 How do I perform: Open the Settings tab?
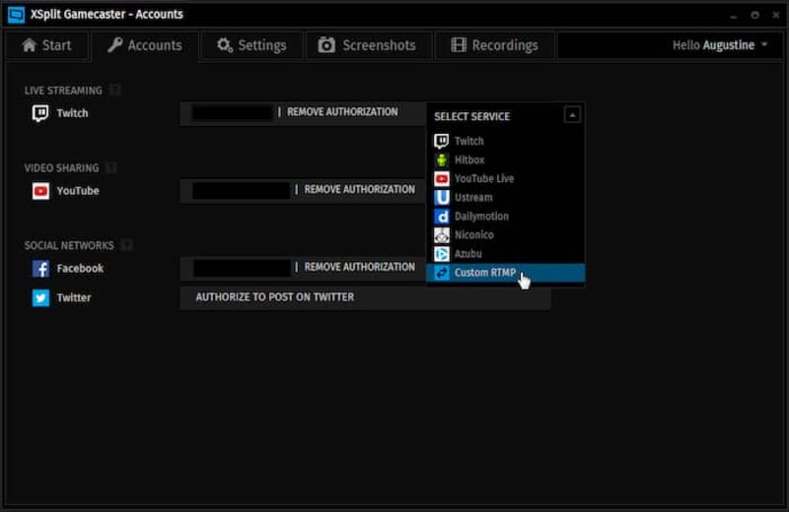pyautogui.click(x=251, y=45)
